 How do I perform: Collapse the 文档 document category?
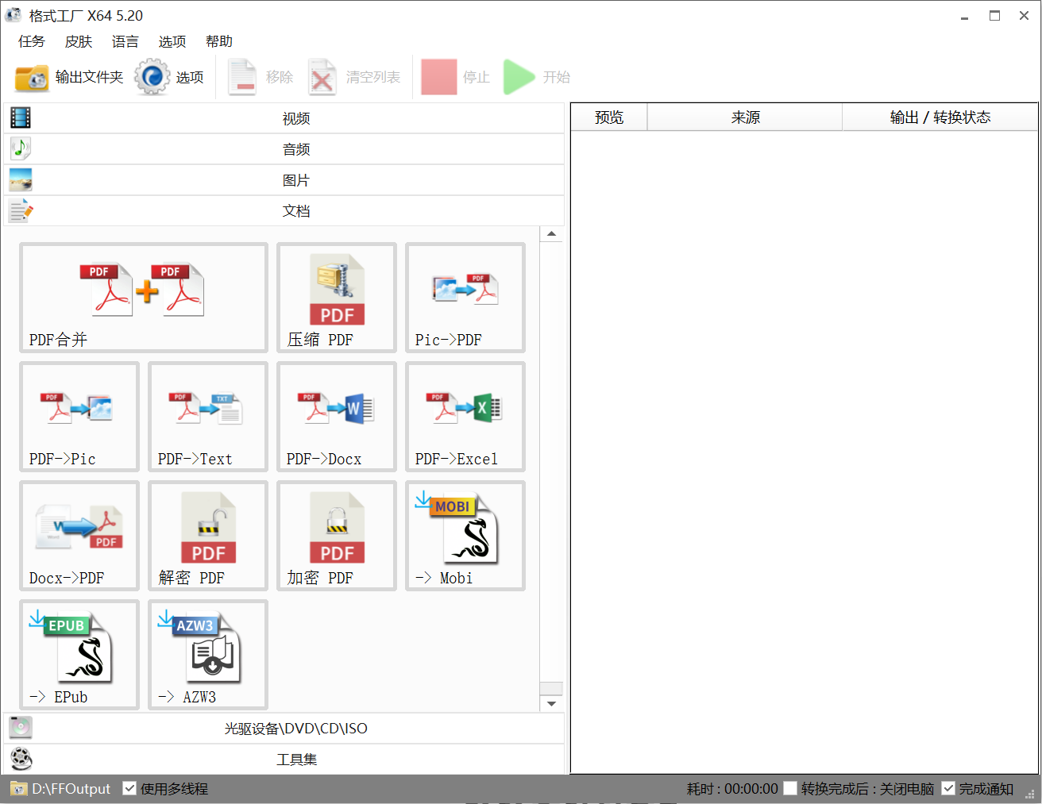pos(284,211)
